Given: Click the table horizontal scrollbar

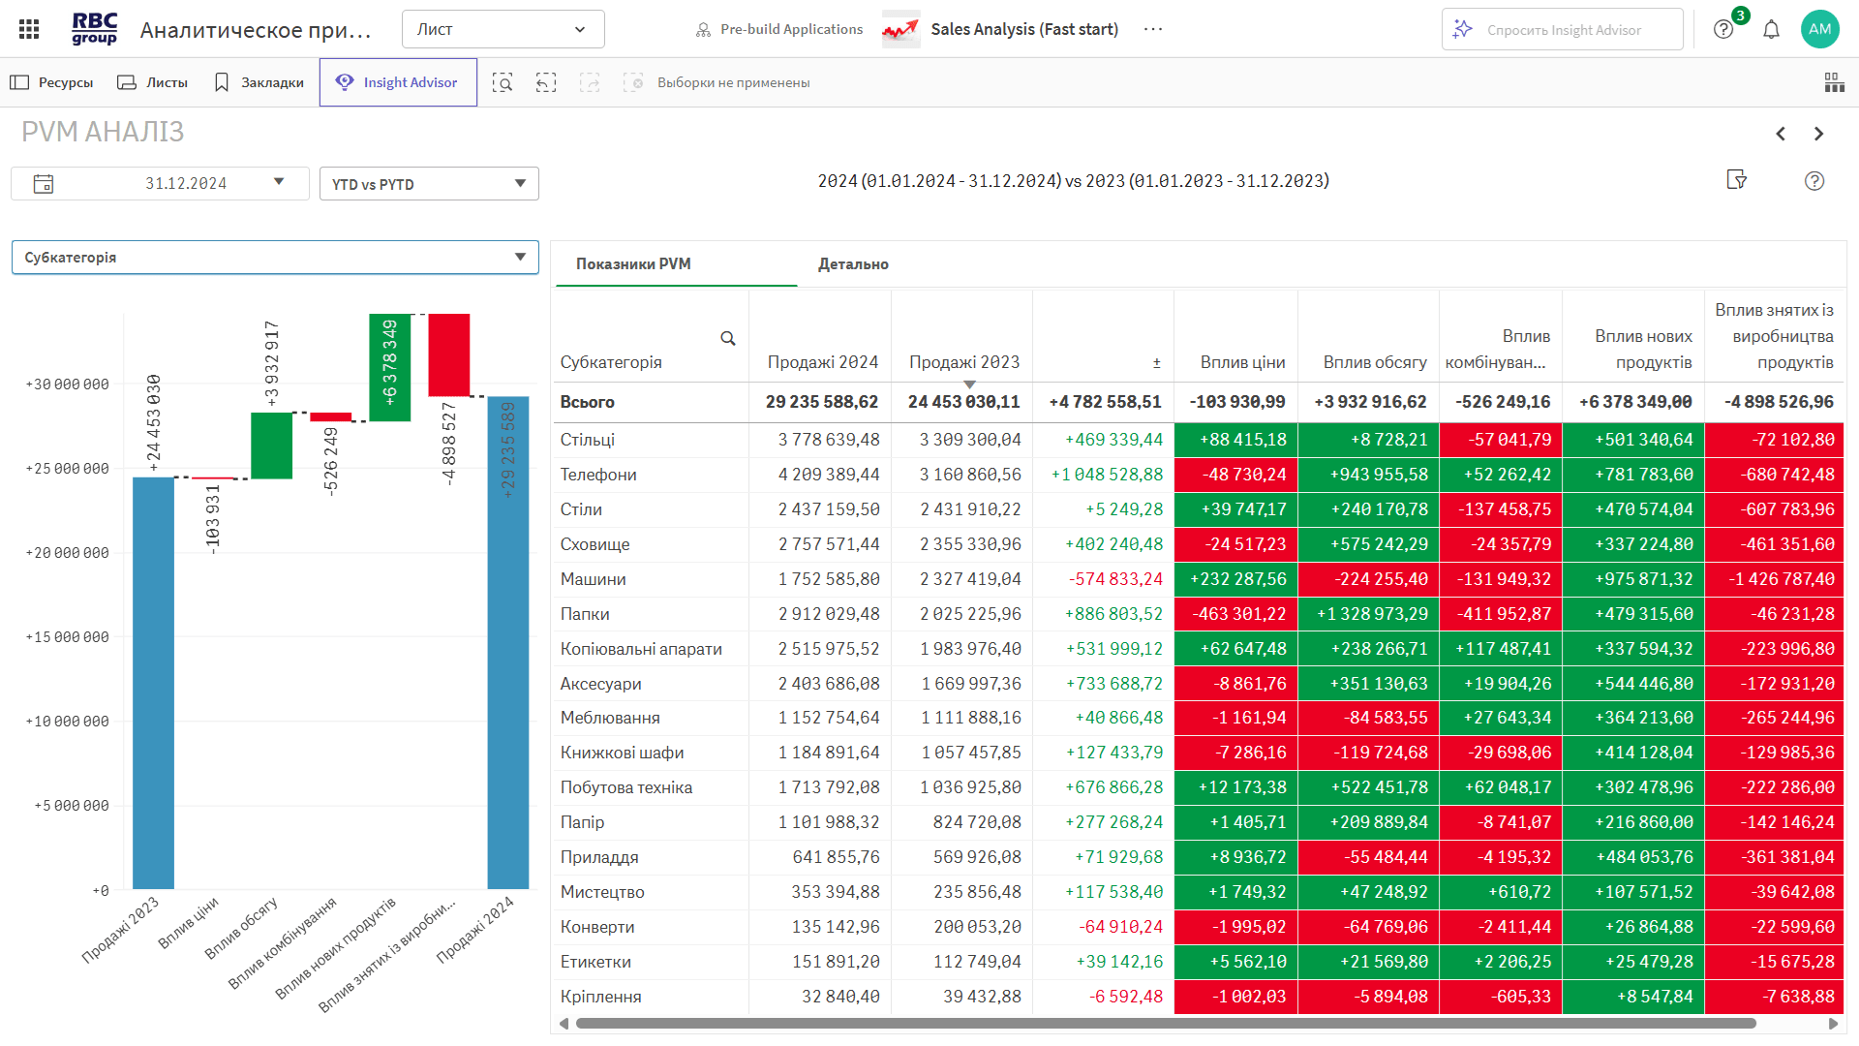Looking at the screenshot, I should pyautogui.click(x=1162, y=1023).
